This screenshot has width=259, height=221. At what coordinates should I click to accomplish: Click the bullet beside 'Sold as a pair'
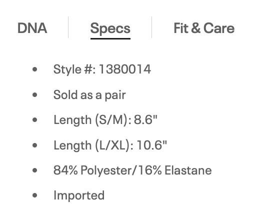34,95
